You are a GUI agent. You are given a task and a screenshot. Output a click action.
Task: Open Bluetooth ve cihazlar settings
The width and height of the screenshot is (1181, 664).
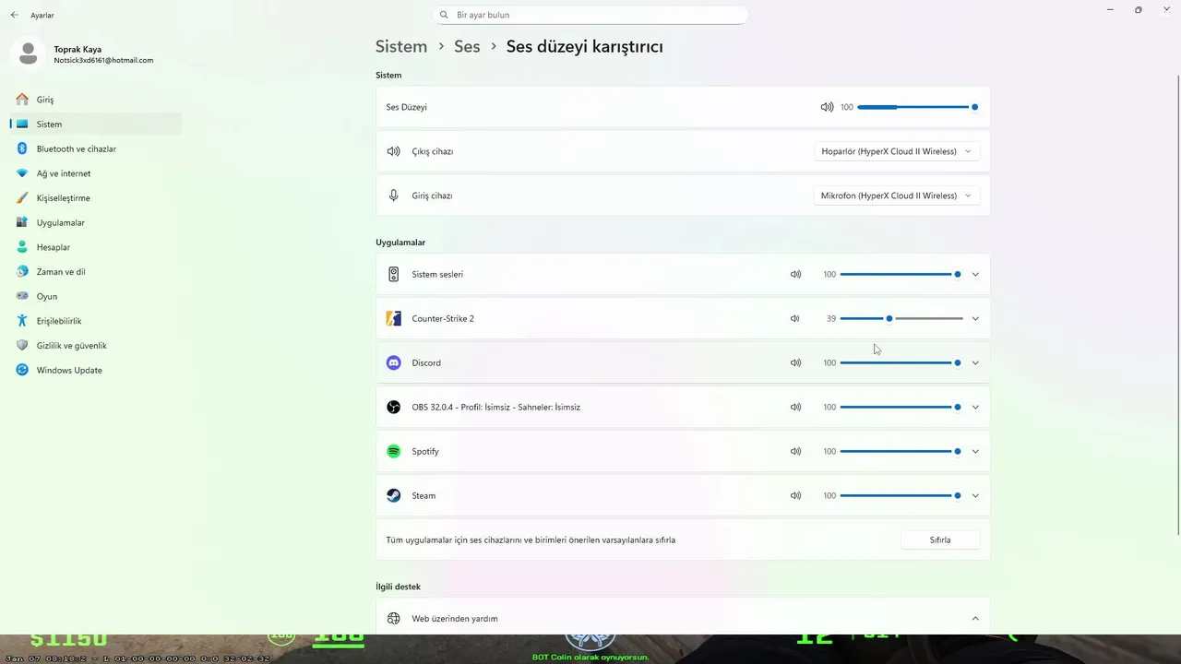click(96, 148)
